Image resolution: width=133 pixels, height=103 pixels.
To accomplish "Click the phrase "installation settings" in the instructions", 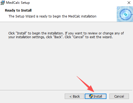I will [30, 37].
